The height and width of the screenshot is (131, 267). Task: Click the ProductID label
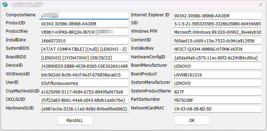click(x=16, y=23)
